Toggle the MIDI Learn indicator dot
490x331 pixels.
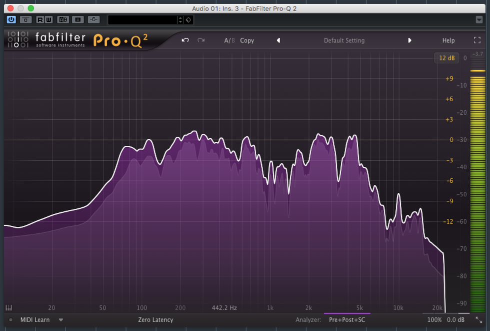[10, 320]
